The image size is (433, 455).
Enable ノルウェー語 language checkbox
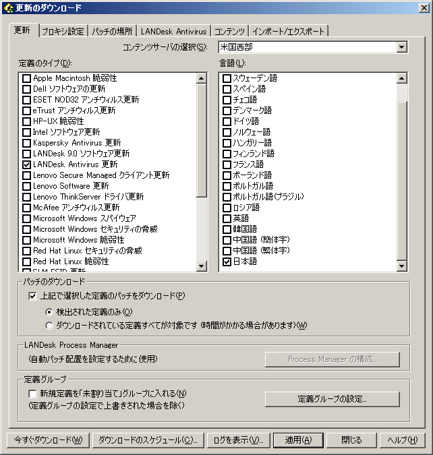coord(227,132)
